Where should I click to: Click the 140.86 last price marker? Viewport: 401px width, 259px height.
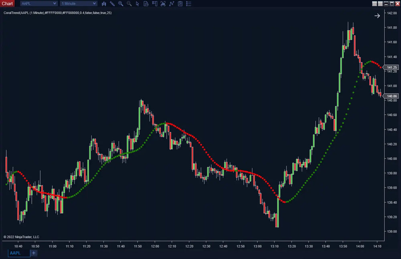[392, 96]
